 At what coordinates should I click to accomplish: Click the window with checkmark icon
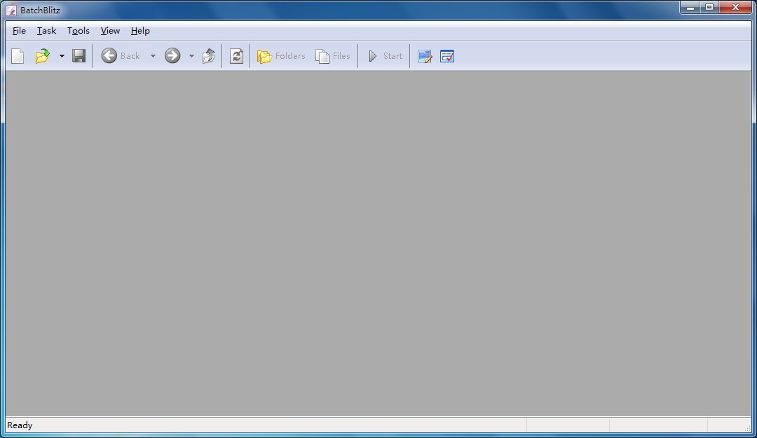(447, 56)
